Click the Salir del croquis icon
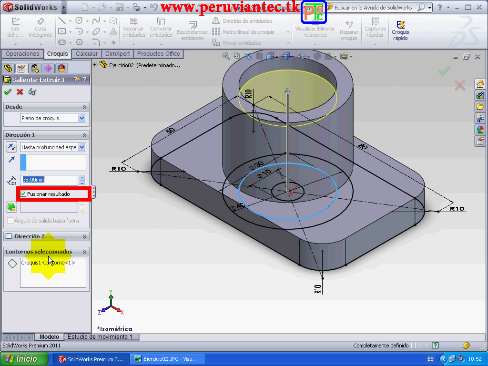 [15, 28]
